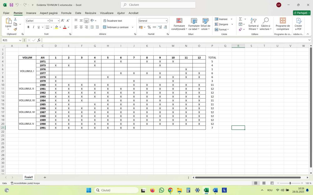Viewport: 313px width, 195px height.
Task: Click the increase decimal icon
Action: click(160, 27)
